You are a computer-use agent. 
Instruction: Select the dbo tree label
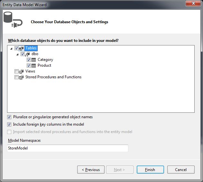click(x=35, y=54)
